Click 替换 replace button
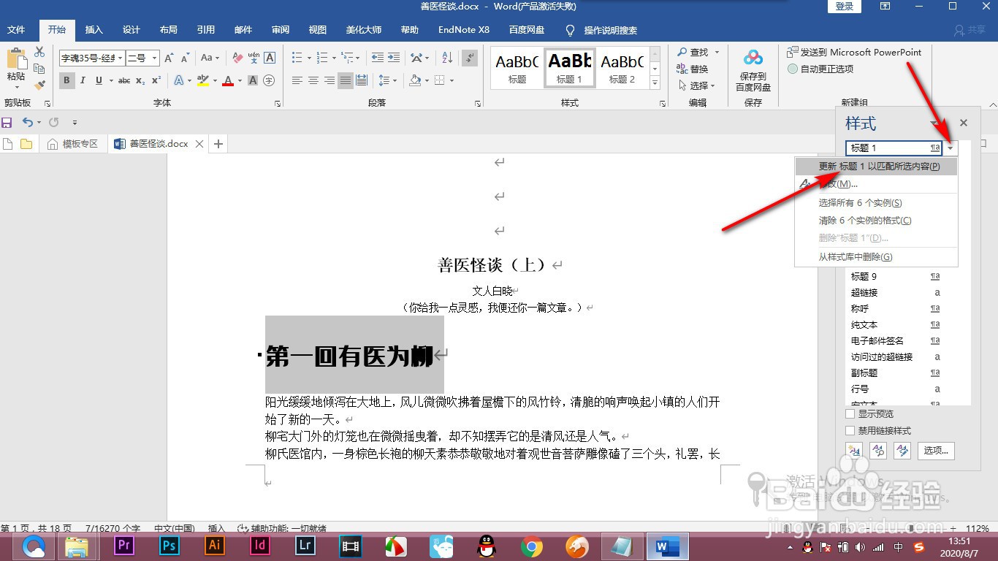This screenshot has height=561, width=998. (693, 69)
